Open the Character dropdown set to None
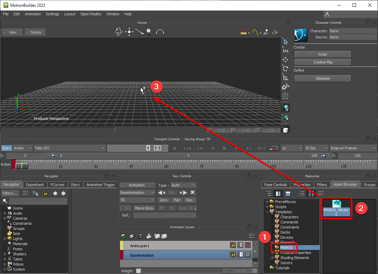 tap(353, 31)
